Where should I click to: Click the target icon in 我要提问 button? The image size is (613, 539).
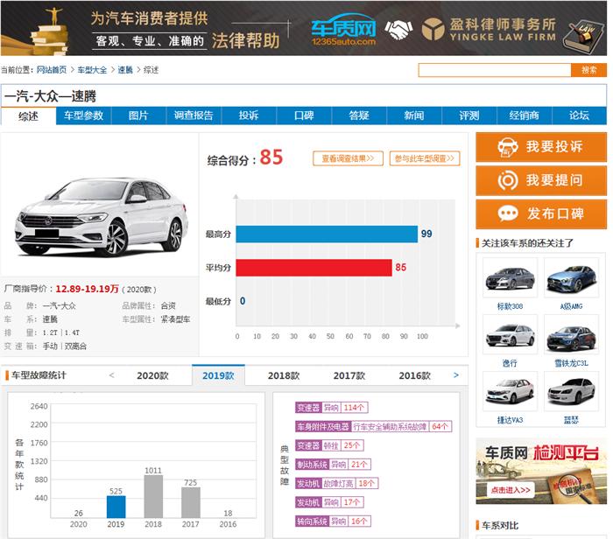(x=507, y=180)
